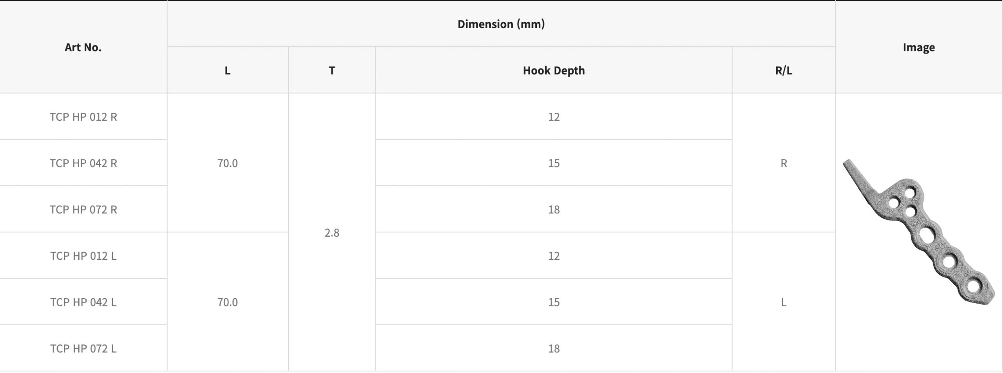This screenshot has width=1003, height=373.
Task: Click the T thickness column header
Action: [332, 71]
